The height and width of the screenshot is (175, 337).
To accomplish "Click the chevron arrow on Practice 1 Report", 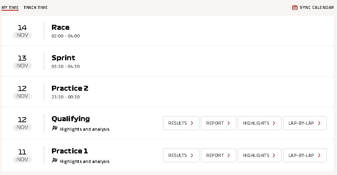I will click(229, 156).
